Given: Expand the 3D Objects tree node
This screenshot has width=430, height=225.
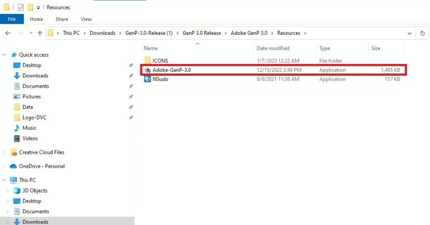Looking at the screenshot, I should click(x=7, y=191).
